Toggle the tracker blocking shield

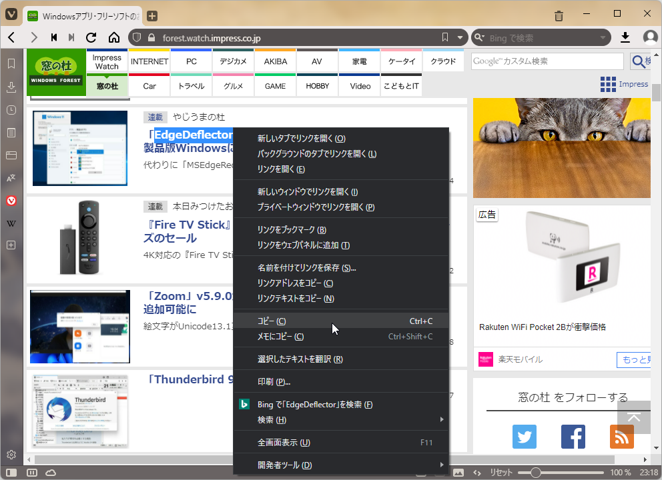click(x=135, y=37)
